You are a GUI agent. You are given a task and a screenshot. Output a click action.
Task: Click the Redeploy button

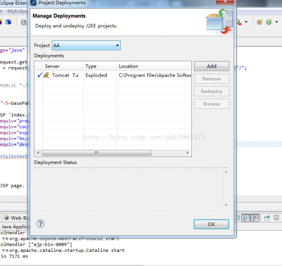click(x=211, y=91)
